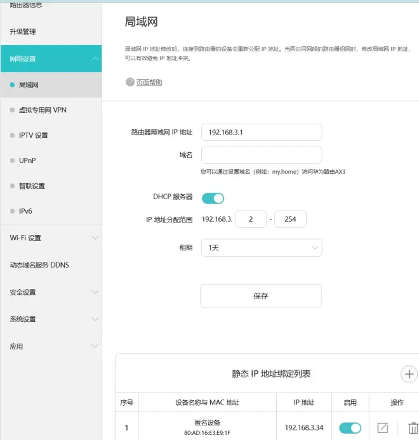The height and width of the screenshot is (440, 419).
Task: Toggle the 启用 switch for 匿名设备
Action: (350, 428)
